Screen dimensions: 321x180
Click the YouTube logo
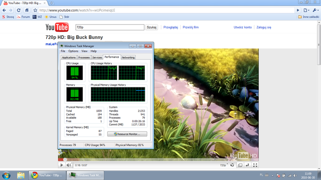(57, 27)
